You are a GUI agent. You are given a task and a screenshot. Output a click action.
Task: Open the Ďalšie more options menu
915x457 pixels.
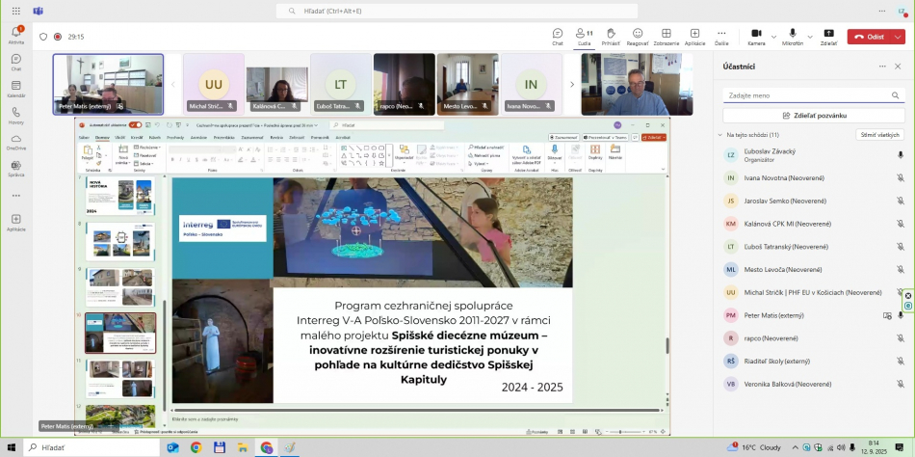pos(721,35)
